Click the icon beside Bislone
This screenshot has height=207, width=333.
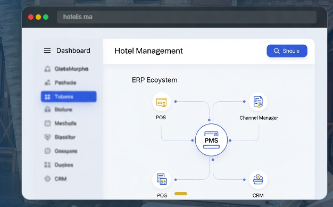[47, 110]
